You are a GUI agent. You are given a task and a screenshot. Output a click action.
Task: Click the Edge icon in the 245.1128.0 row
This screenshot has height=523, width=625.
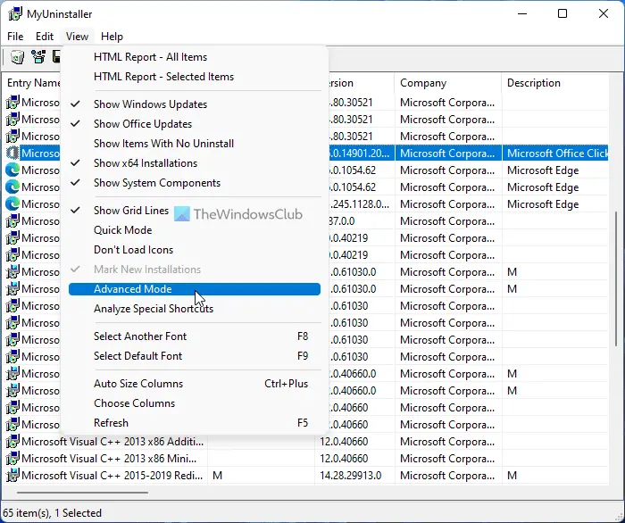pyautogui.click(x=12, y=204)
